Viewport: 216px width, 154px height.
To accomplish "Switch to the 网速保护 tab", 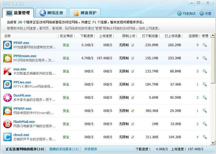I will tap(85, 13).
